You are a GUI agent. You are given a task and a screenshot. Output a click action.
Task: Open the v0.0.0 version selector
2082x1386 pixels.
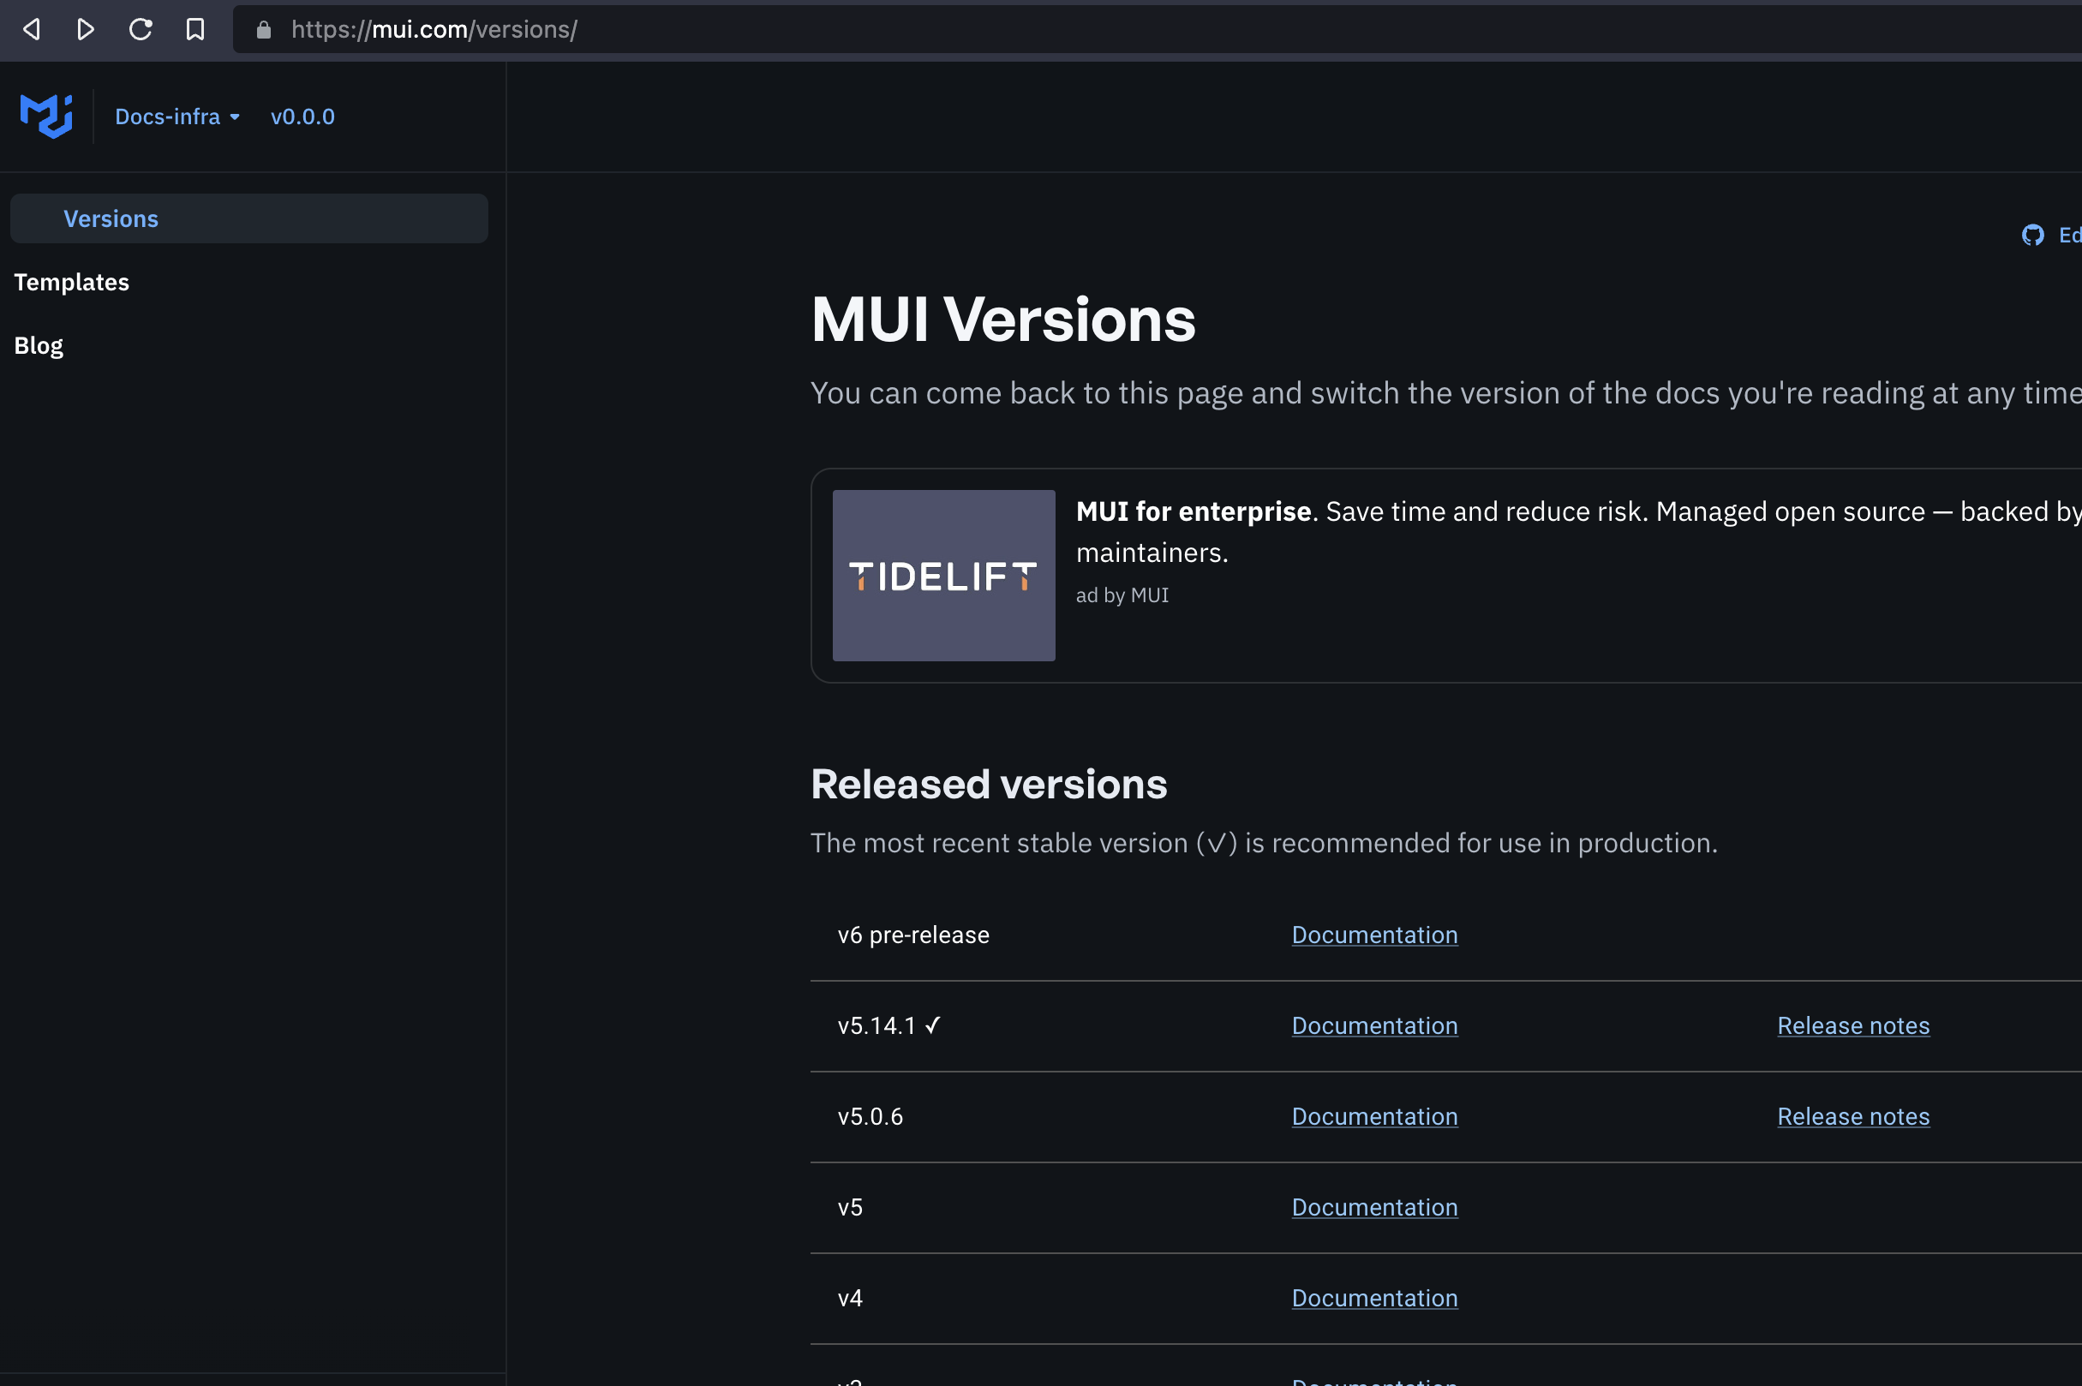pos(302,116)
